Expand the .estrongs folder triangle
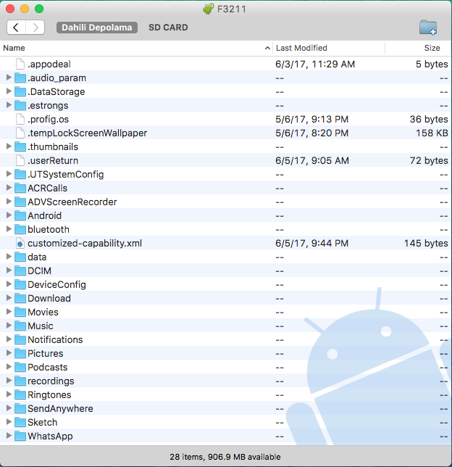Screen dimensions: 452x467 (x=9, y=105)
